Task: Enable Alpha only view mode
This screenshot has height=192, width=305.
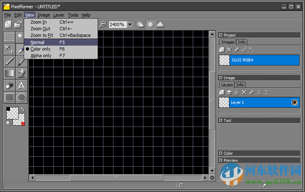Action: coord(41,56)
